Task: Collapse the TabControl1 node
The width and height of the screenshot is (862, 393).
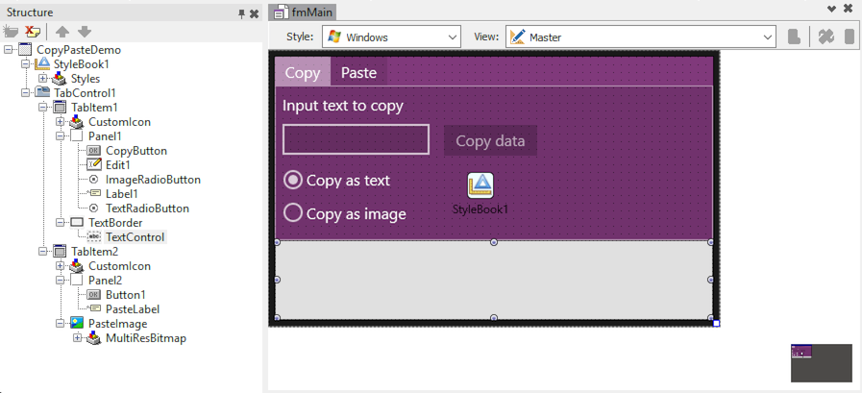Action: [x=25, y=93]
